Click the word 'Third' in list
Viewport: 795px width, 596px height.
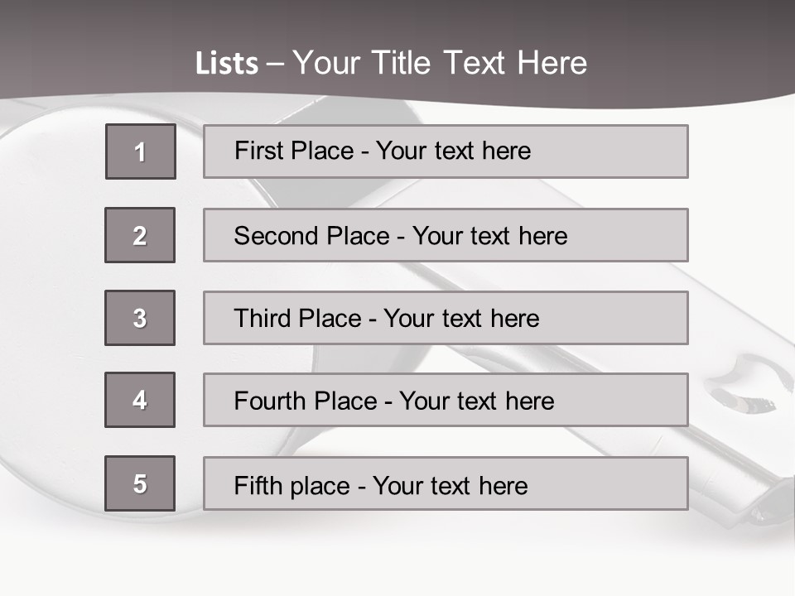(262, 318)
